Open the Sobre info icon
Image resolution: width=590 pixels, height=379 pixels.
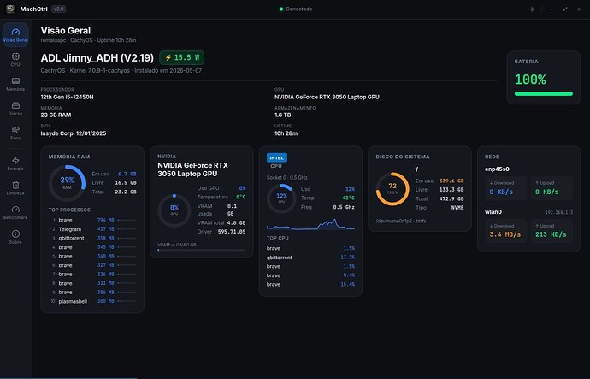click(x=15, y=237)
